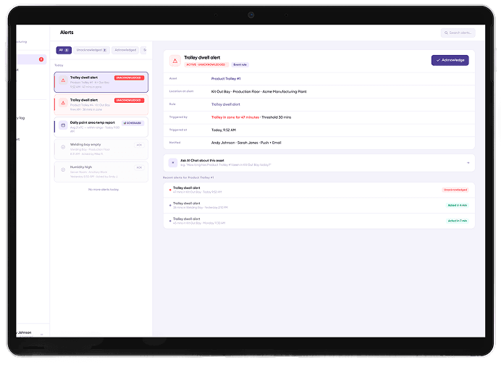
Task: Open the Daily paint area temp report card
Action: point(101,127)
